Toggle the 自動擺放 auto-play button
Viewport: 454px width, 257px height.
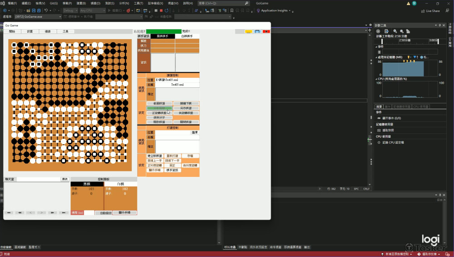point(103,212)
